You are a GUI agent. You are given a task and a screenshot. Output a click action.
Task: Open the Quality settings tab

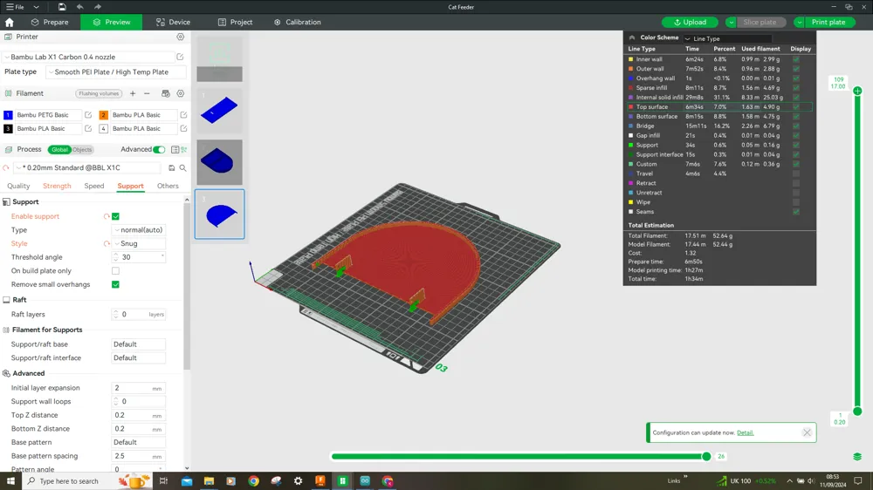[x=18, y=186]
